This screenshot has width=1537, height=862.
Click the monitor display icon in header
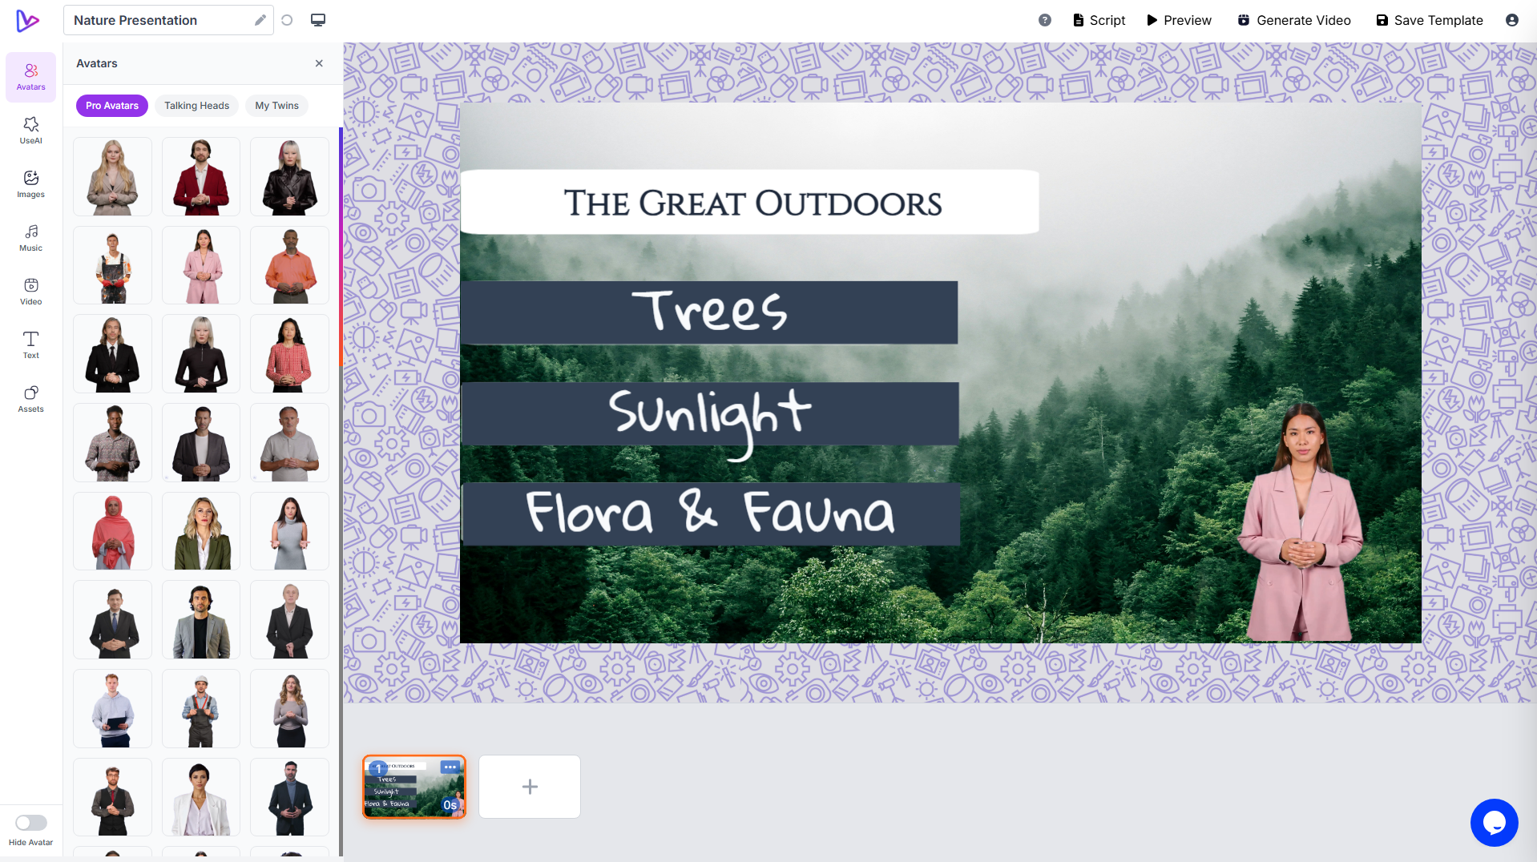point(318,20)
